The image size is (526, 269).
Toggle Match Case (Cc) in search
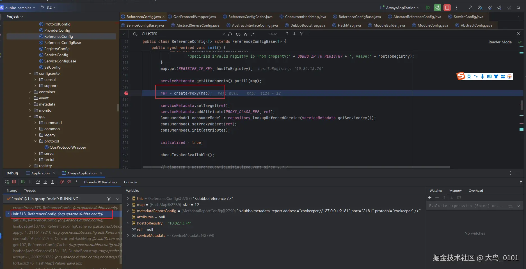point(238,34)
